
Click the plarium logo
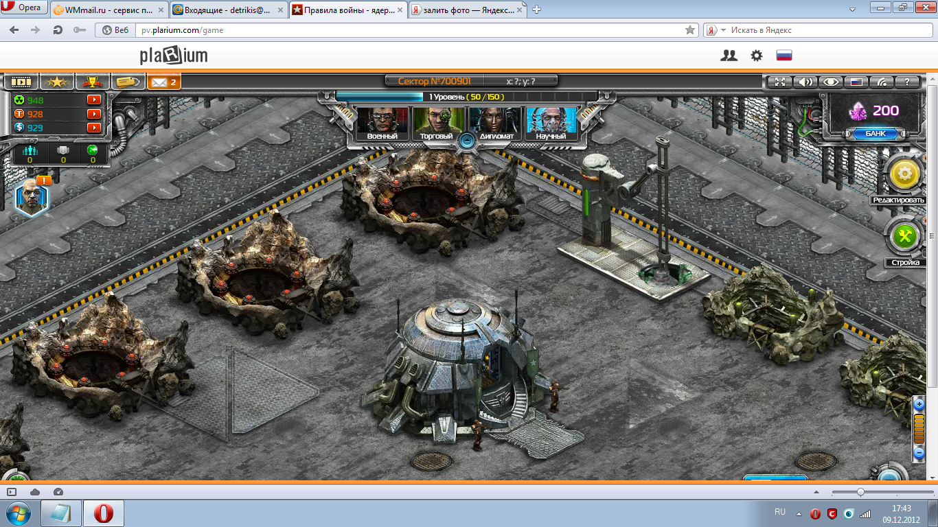pos(174,56)
